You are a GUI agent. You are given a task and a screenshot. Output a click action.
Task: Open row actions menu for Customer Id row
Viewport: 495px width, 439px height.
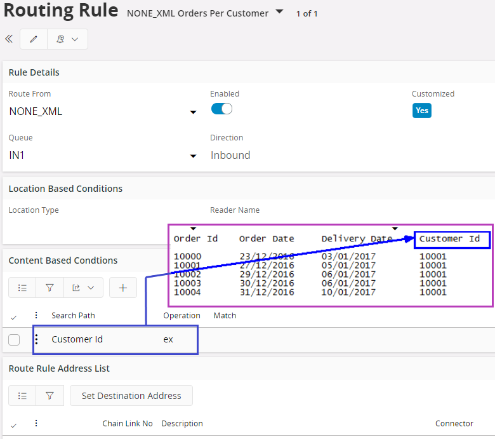pos(36,339)
